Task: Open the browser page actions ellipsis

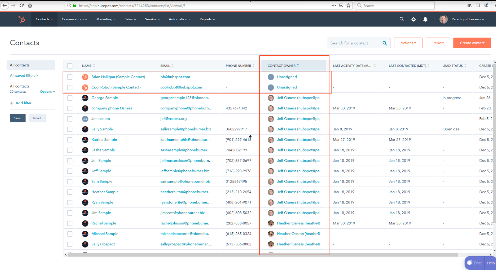Action: (334, 6)
